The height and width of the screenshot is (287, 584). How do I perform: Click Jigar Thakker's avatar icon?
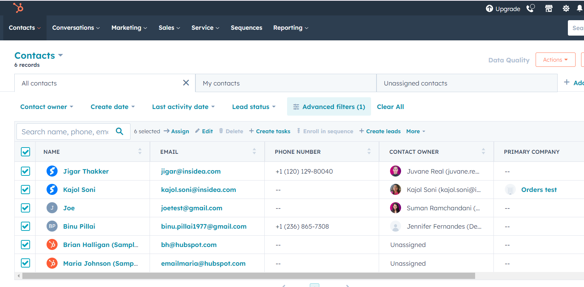(52, 171)
